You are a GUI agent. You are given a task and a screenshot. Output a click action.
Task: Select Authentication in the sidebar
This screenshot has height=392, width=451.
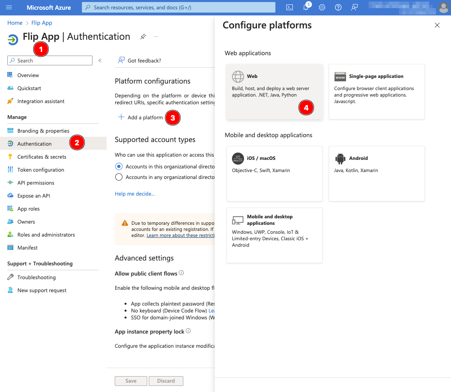[x=53, y=144]
